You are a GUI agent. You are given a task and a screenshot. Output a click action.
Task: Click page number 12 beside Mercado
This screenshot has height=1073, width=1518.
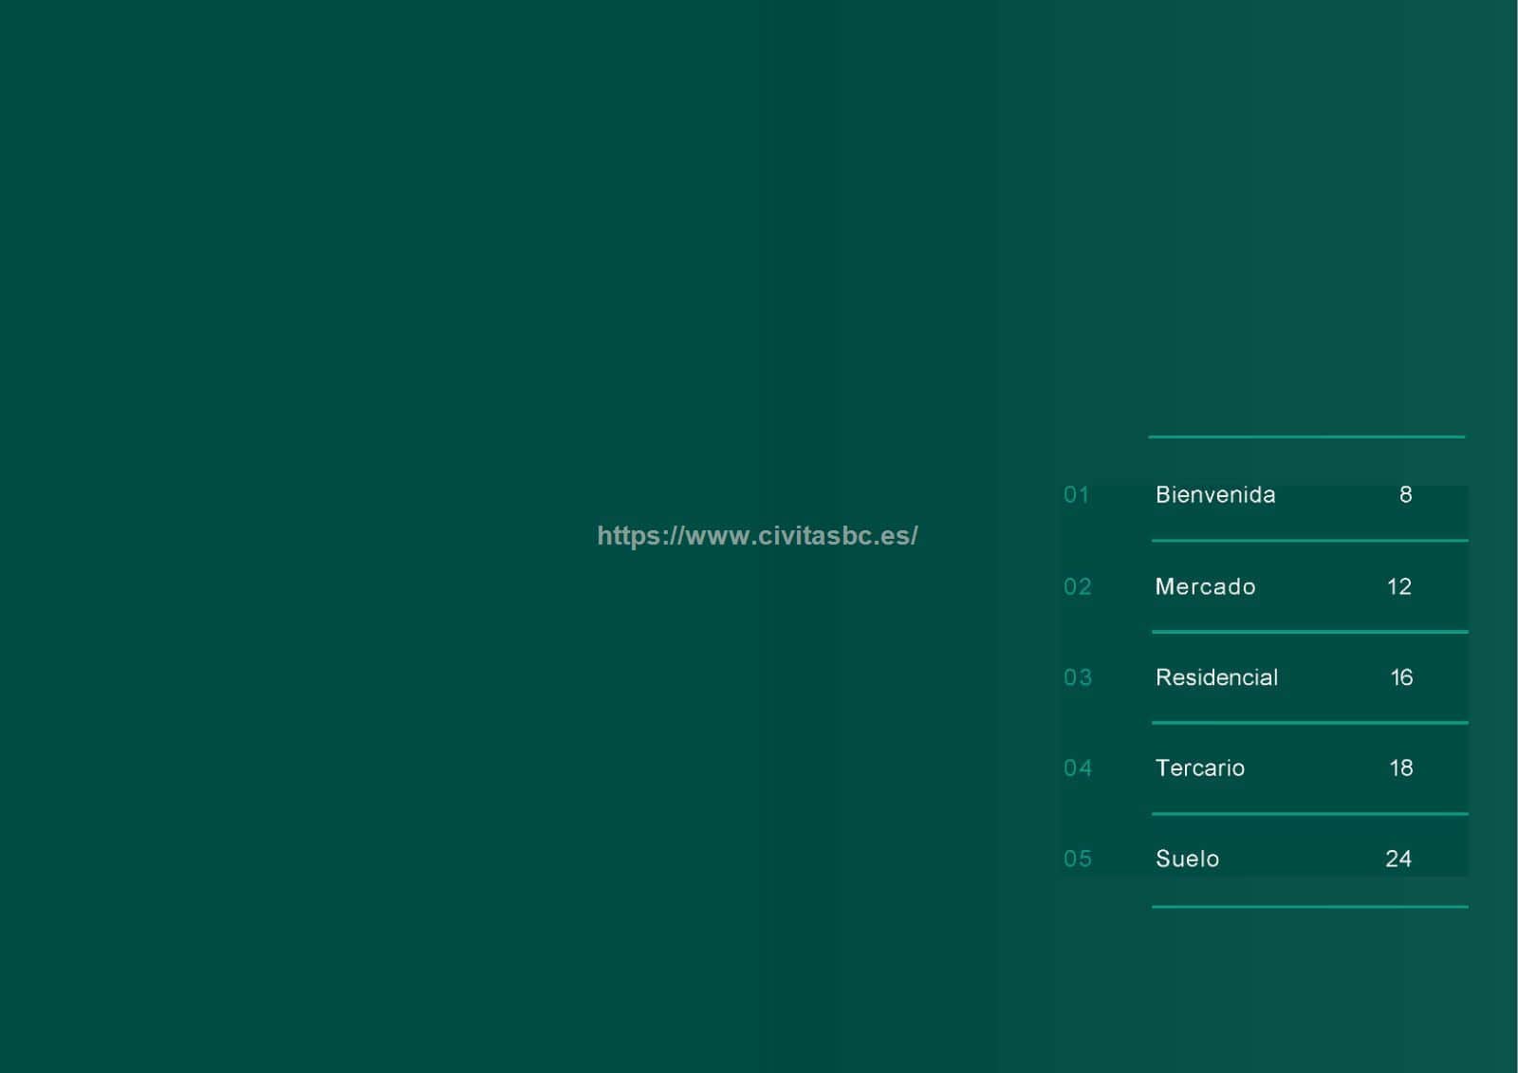point(1399,587)
